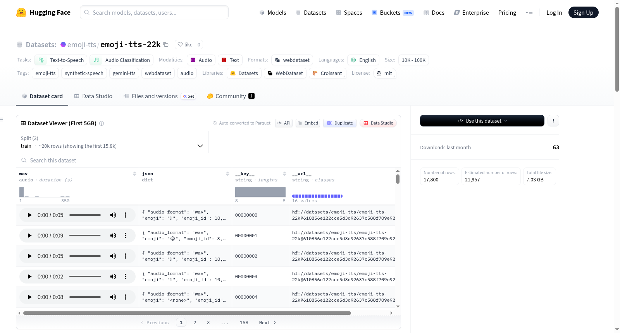Sort by the __key__ column
Image resolution: width=620 pixels, height=333 pixels.
click(284, 174)
